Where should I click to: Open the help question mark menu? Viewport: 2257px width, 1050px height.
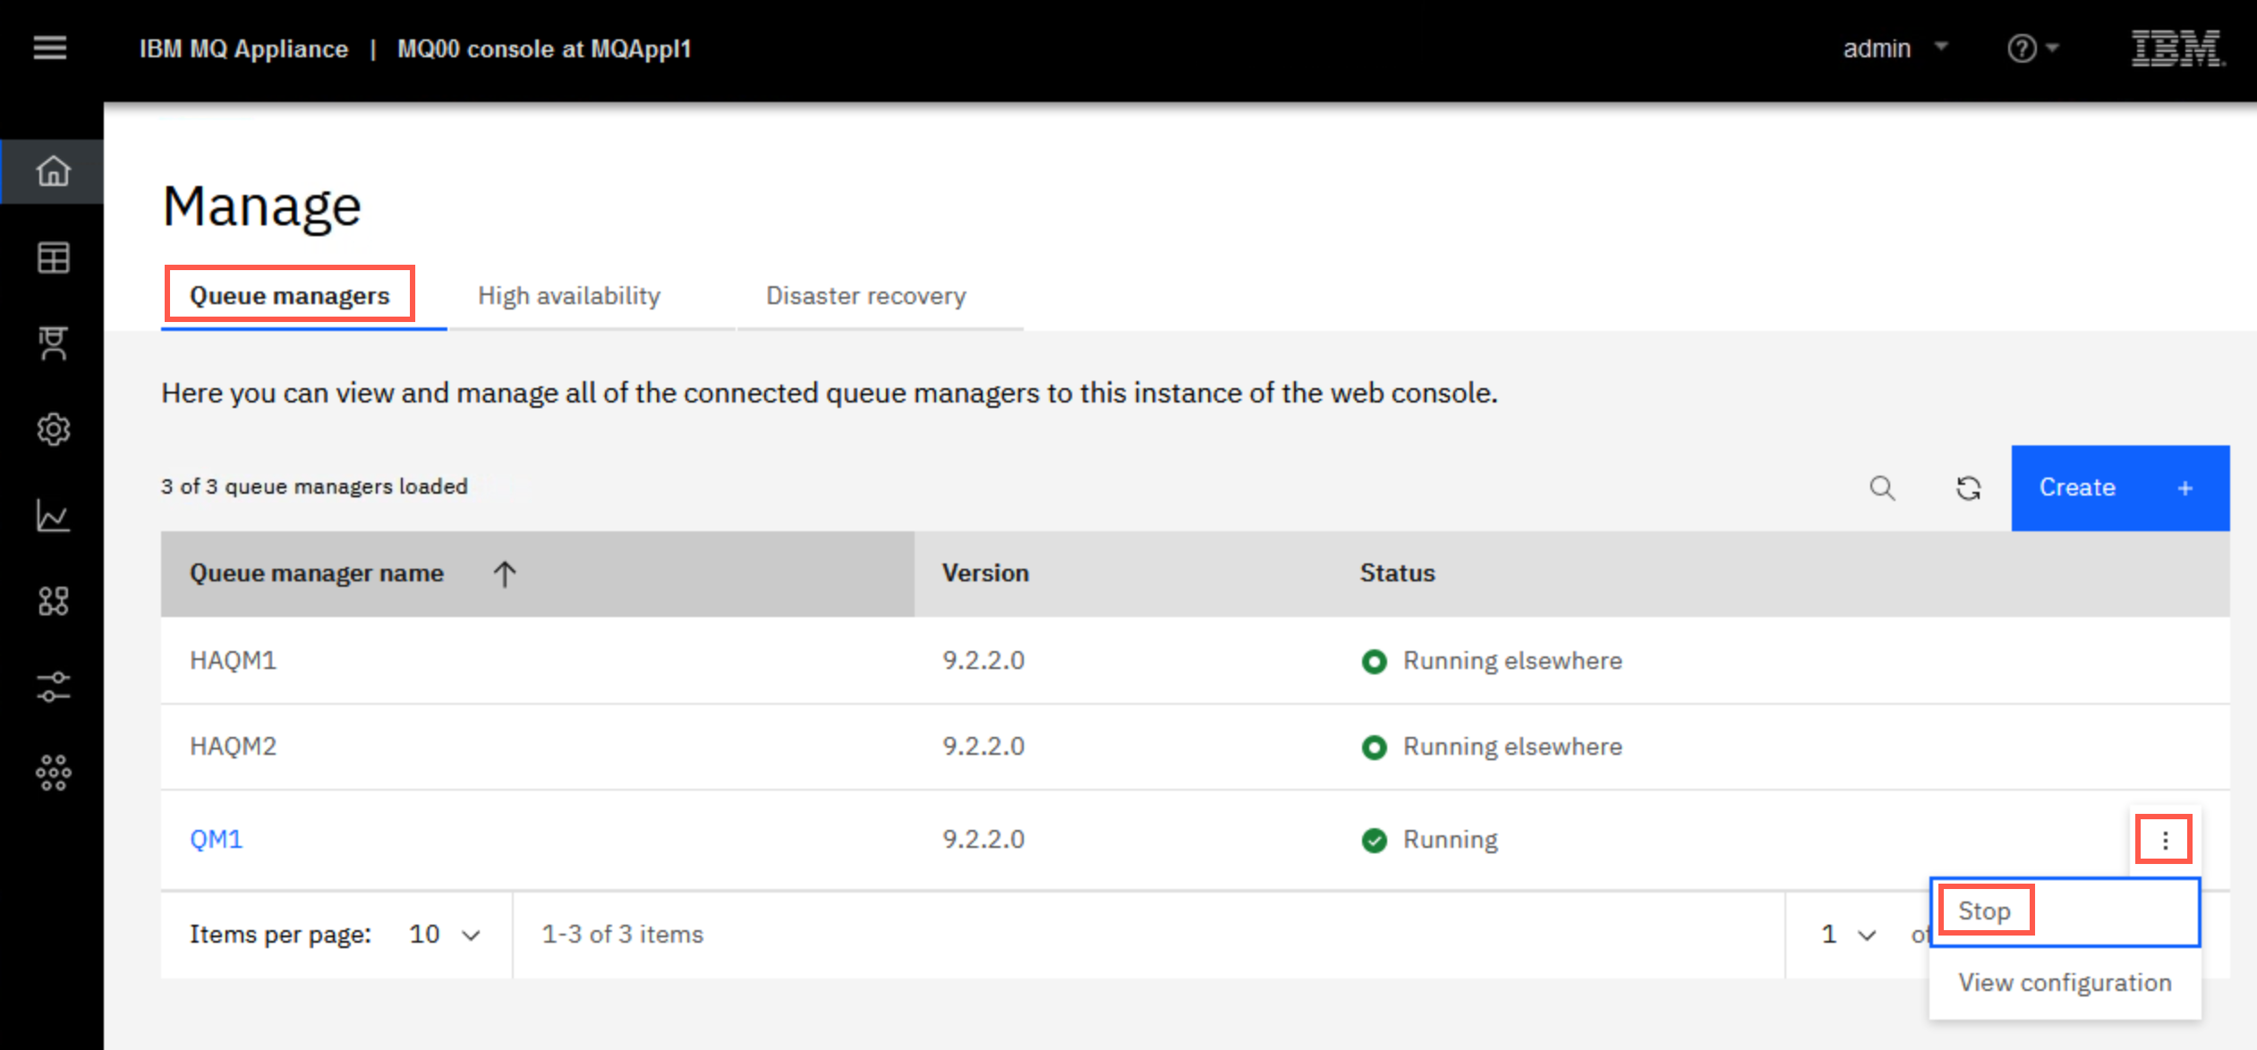pos(2032,48)
